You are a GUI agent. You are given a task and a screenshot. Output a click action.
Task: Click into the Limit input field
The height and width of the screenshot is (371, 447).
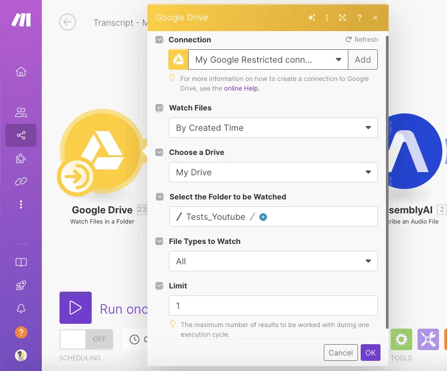pyautogui.click(x=273, y=306)
